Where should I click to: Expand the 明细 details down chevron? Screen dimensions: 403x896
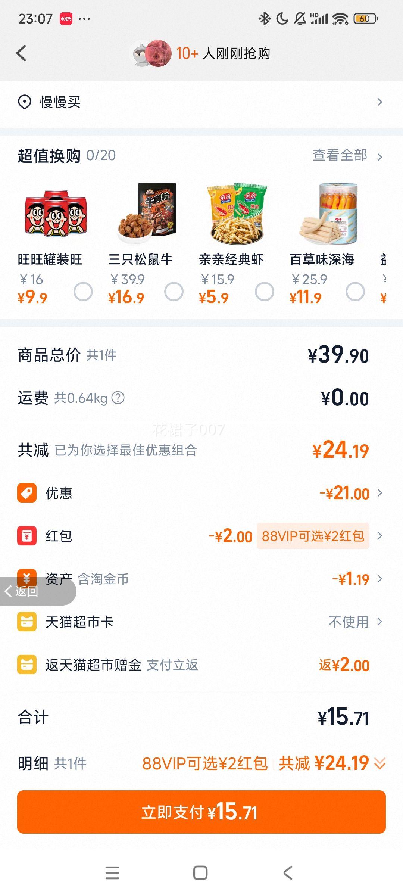[379, 764]
